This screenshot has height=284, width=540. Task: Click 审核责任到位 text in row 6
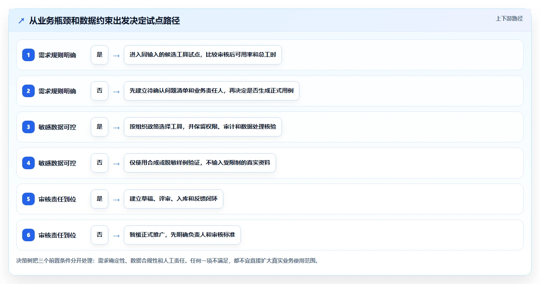tap(57, 235)
